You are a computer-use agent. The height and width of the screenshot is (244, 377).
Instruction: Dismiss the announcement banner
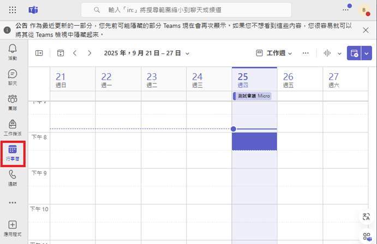[x=366, y=30]
